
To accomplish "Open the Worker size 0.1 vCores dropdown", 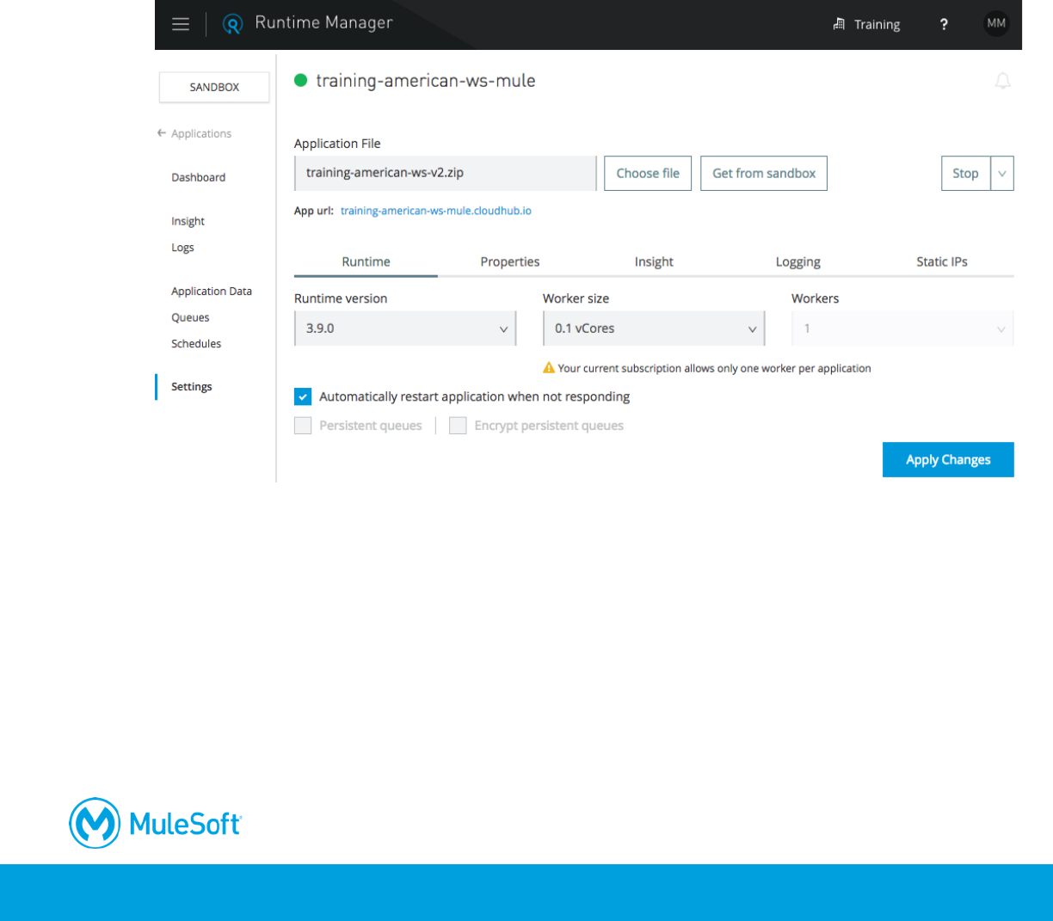I will (x=654, y=328).
